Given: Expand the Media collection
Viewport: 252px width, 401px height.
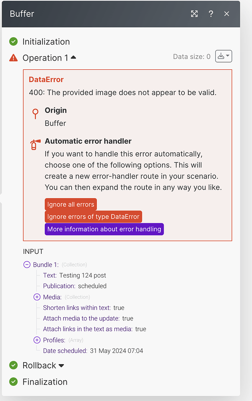Looking at the screenshot, I should click(37, 297).
